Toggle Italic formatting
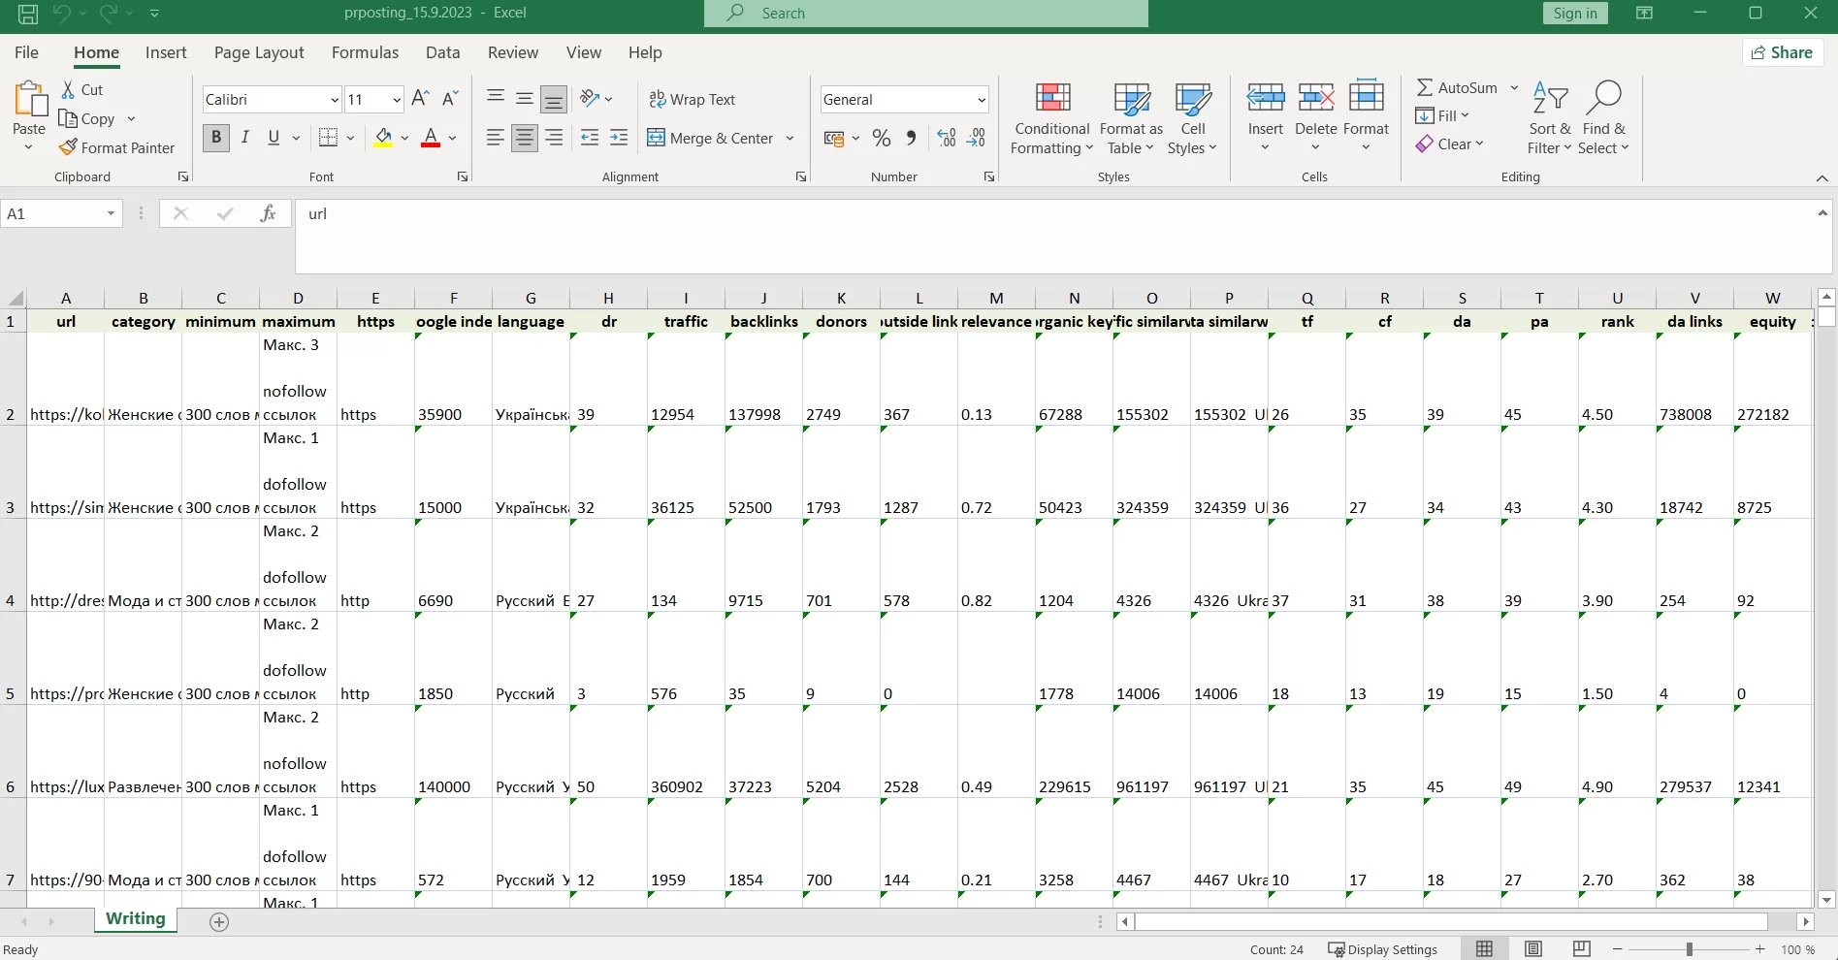This screenshot has width=1838, height=960. pyautogui.click(x=245, y=138)
